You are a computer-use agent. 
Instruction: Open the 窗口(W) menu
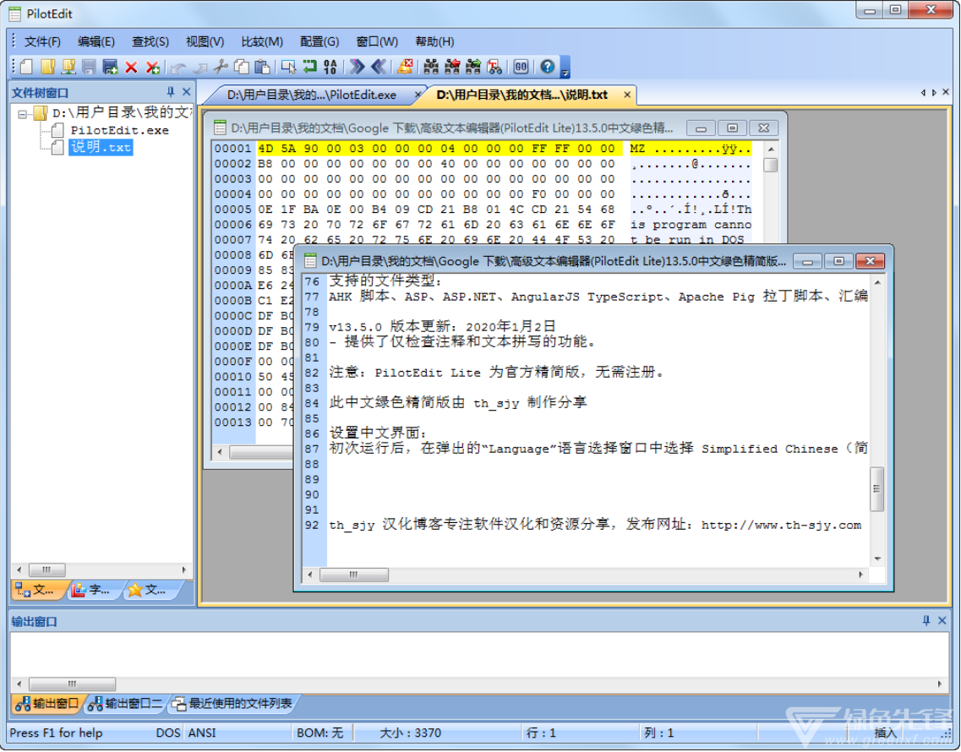point(377,41)
